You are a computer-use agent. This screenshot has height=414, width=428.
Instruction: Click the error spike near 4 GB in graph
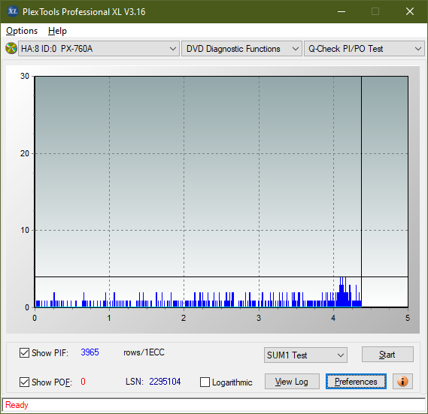(x=343, y=292)
